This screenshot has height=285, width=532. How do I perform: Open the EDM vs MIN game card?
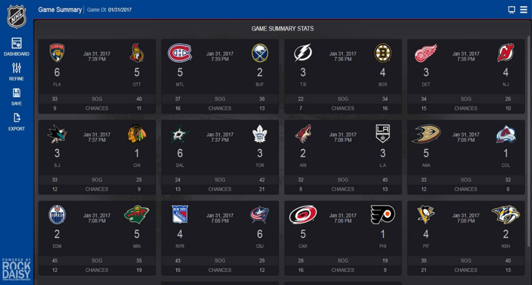[97, 238]
